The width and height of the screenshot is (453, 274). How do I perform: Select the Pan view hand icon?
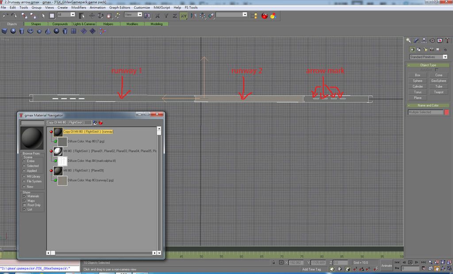pos(437,268)
